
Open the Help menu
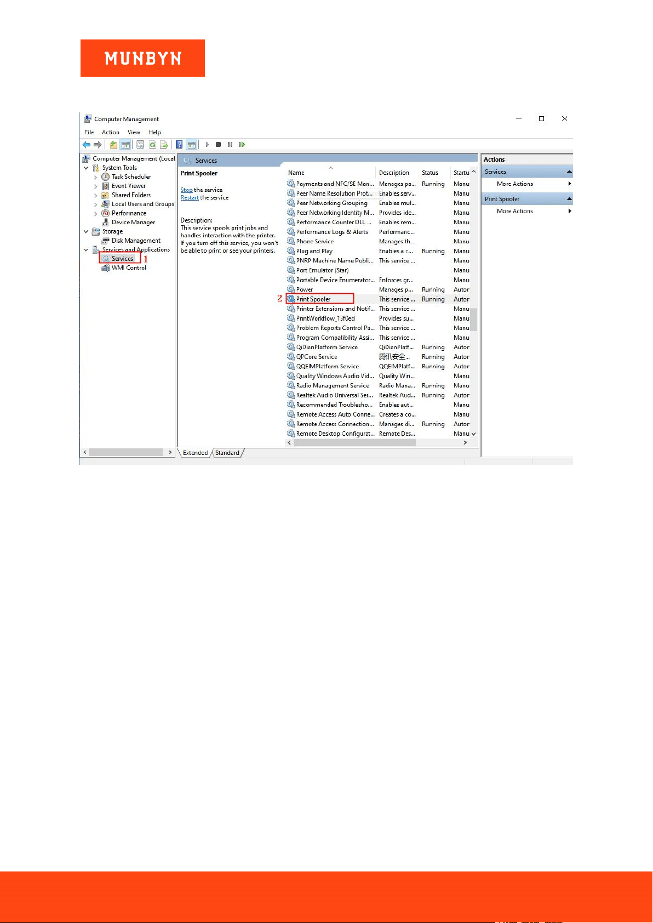click(155, 133)
